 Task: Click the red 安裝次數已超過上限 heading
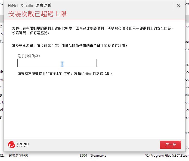[38, 14]
